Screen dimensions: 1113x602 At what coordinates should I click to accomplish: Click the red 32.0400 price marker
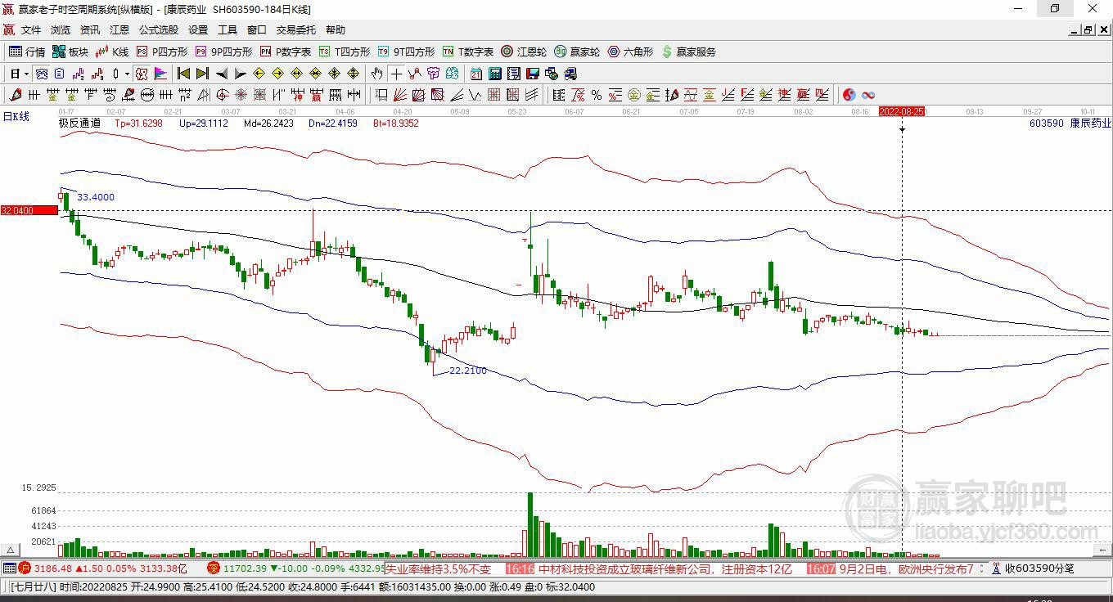tap(29, 210)
